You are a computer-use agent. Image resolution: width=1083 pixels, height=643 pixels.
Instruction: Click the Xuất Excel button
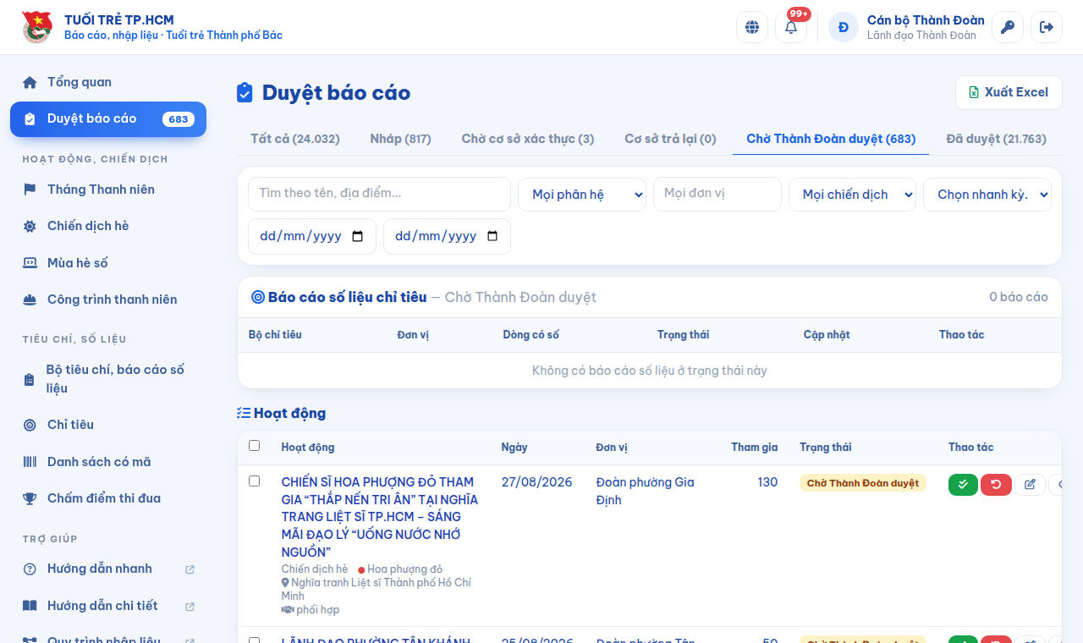click(x=1009, y=92)
